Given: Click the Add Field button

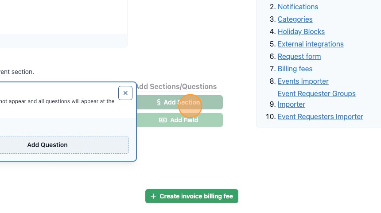Looking at the screenshot, I should point(179,120).
